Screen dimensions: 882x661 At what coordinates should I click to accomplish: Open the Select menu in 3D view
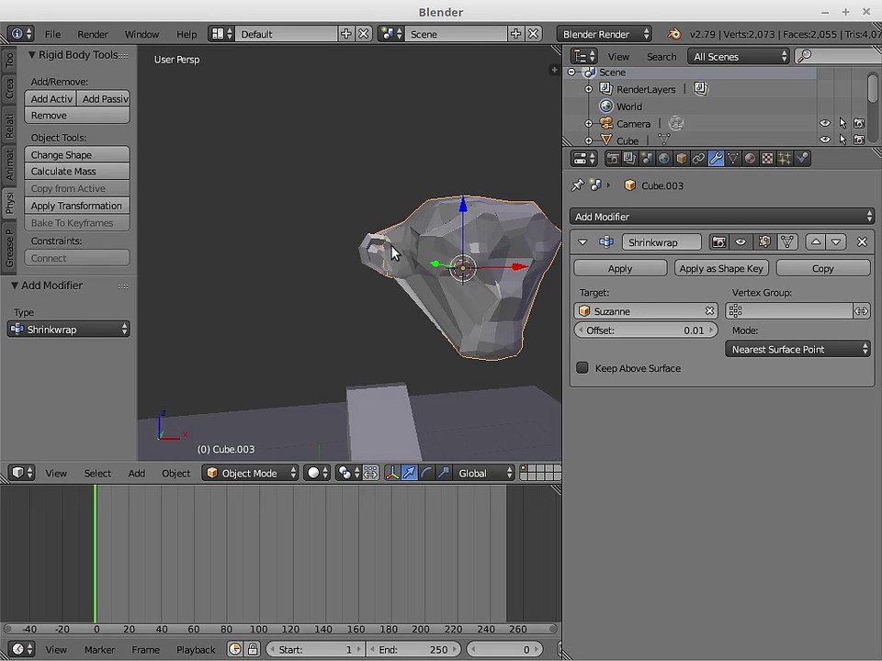97,474
